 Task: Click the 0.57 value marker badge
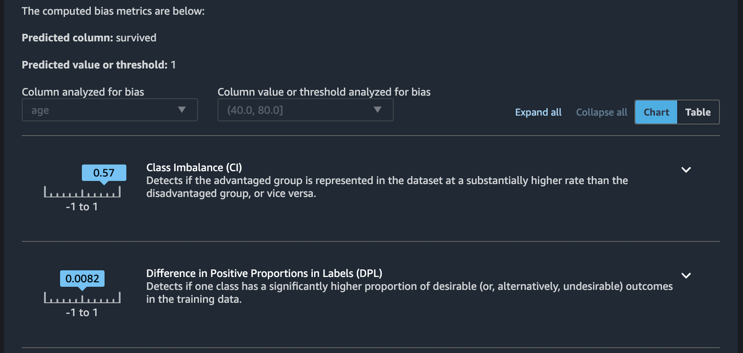pos(104,173)
